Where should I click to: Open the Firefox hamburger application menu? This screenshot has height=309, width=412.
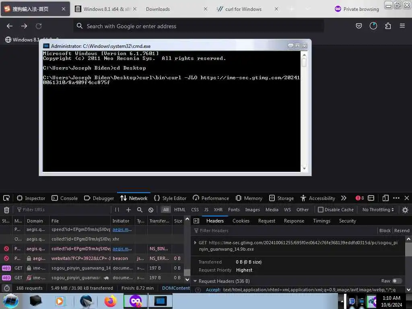[402, 26]
